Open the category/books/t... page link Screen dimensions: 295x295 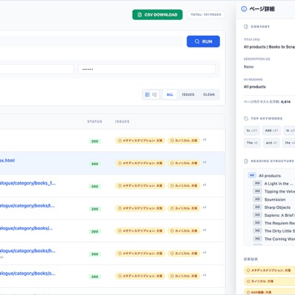(x=27, y=206)
